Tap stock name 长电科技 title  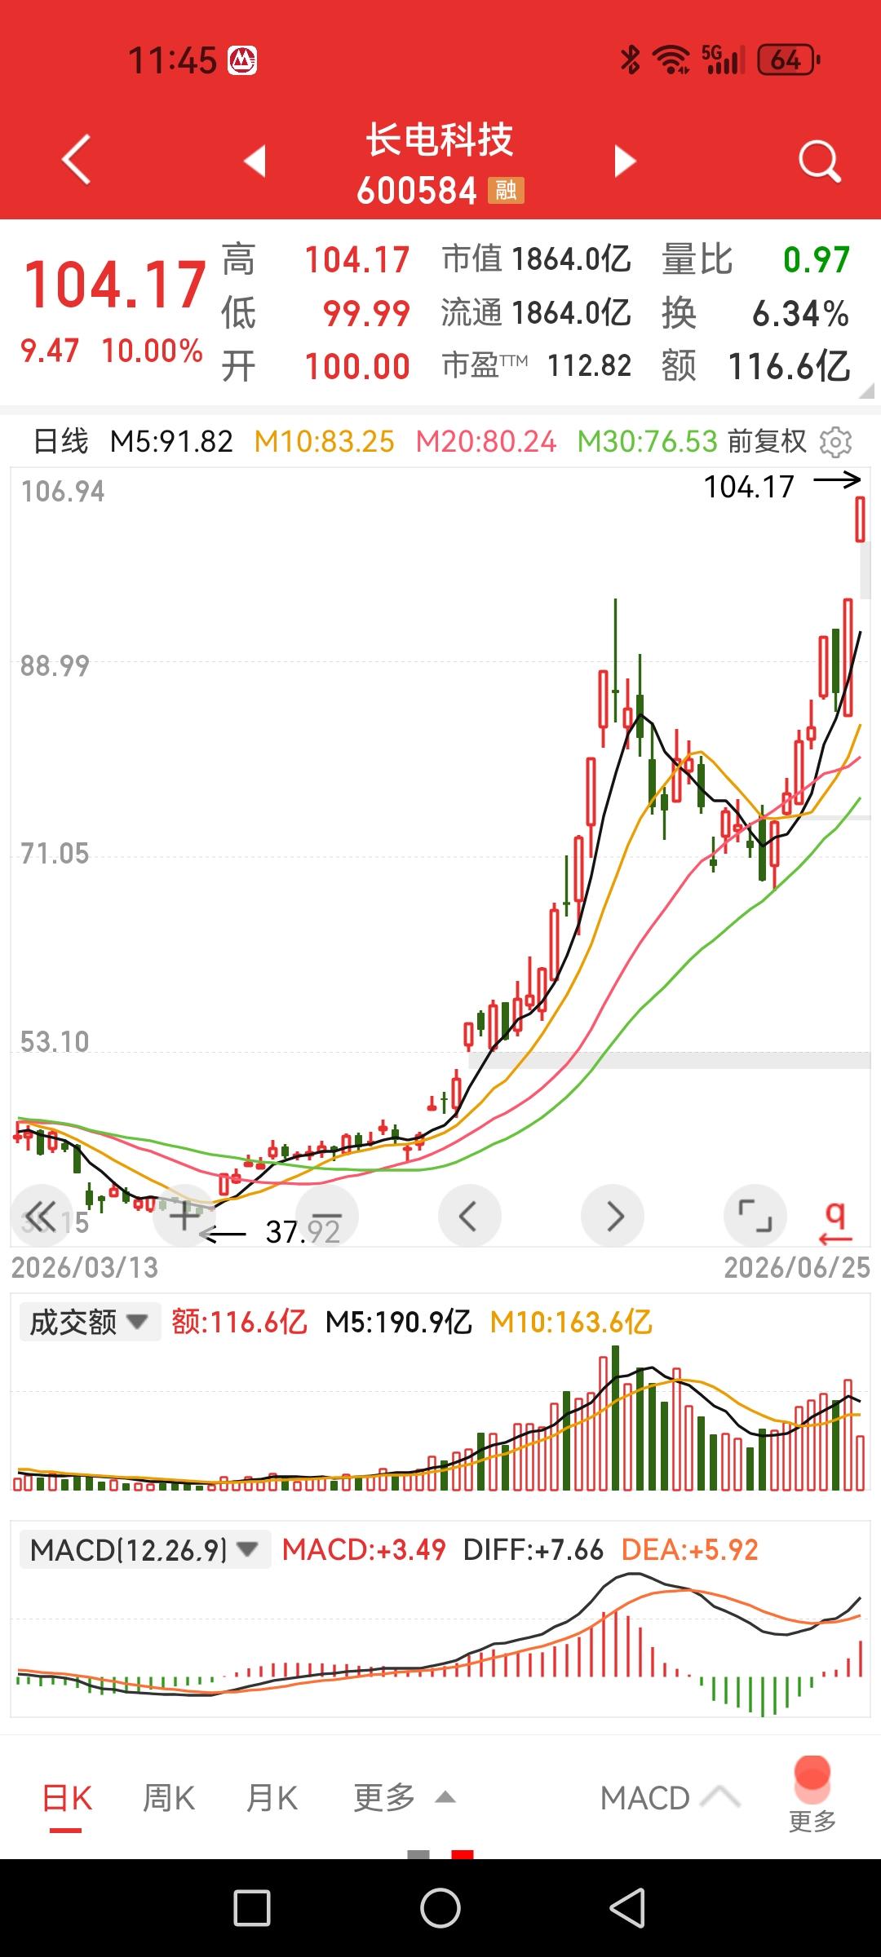440,139
